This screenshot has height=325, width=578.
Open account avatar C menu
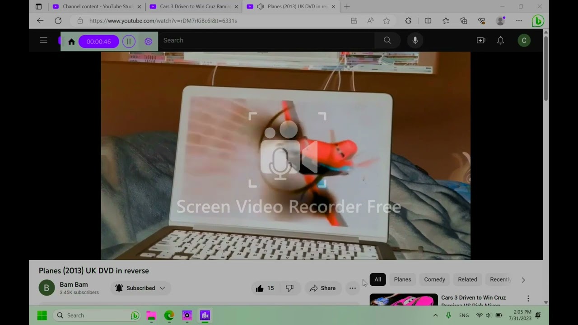524,40
